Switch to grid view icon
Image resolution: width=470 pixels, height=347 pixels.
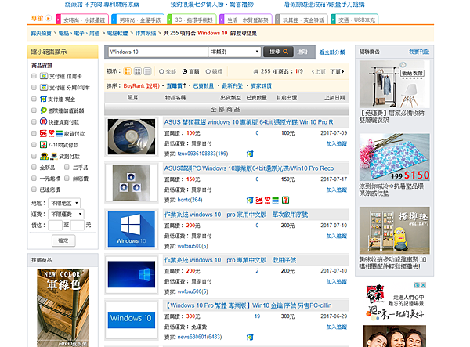pos(138,71)
